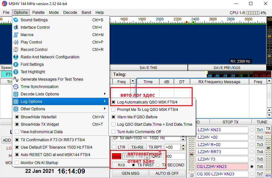
Task: Open the Decode menu
Action: click(x=70, y=13)
